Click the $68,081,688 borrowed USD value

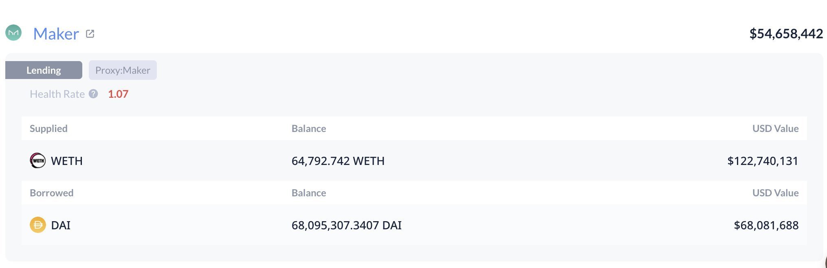point(766,225)
